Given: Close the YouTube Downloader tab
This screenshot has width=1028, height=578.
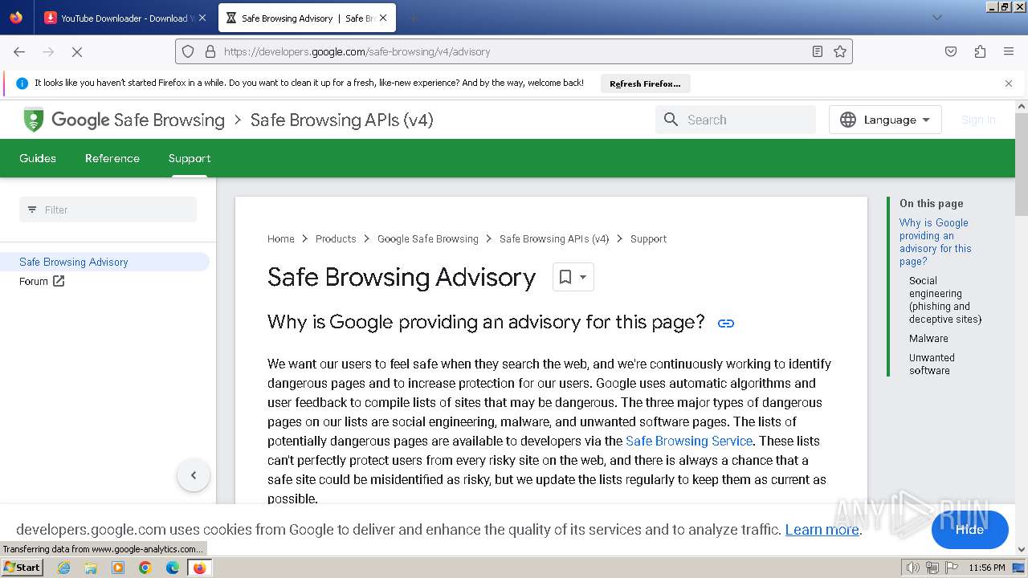Looking at the screenshot, I should pyautogui.click(x=202, y=18).
